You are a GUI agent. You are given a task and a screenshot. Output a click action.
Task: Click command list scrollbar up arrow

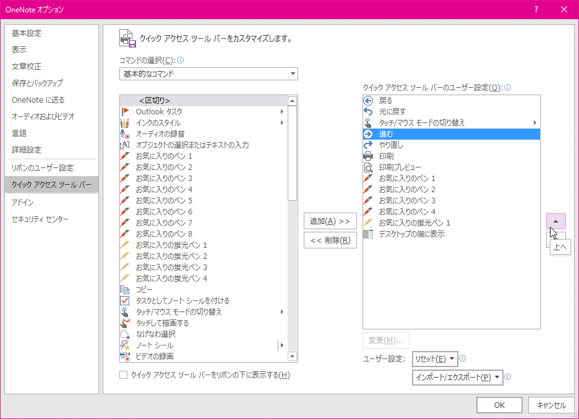click(292, 101)
